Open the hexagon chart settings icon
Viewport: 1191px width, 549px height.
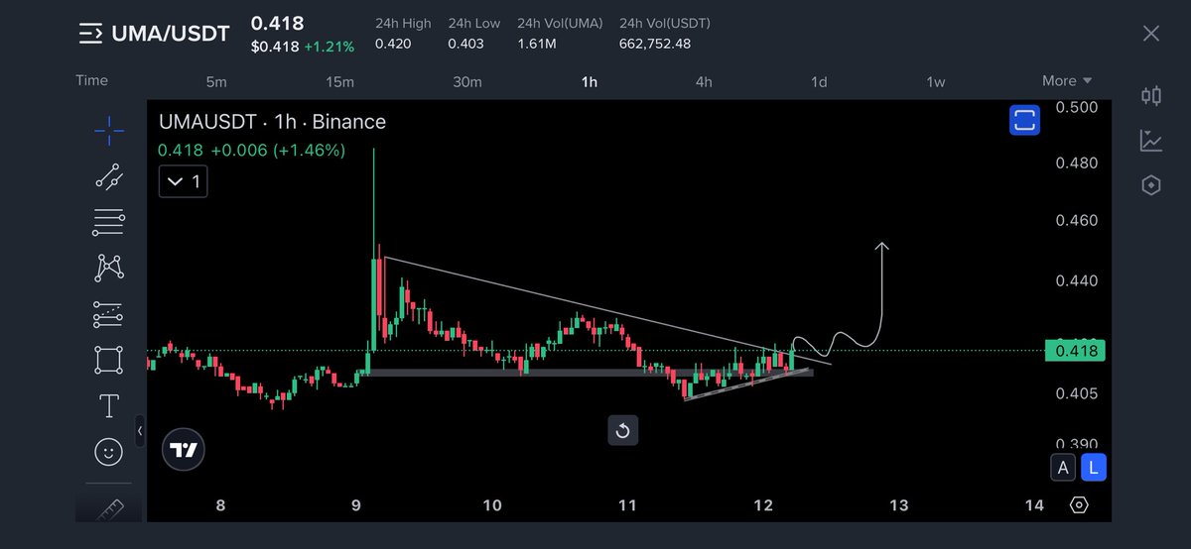1151,185
